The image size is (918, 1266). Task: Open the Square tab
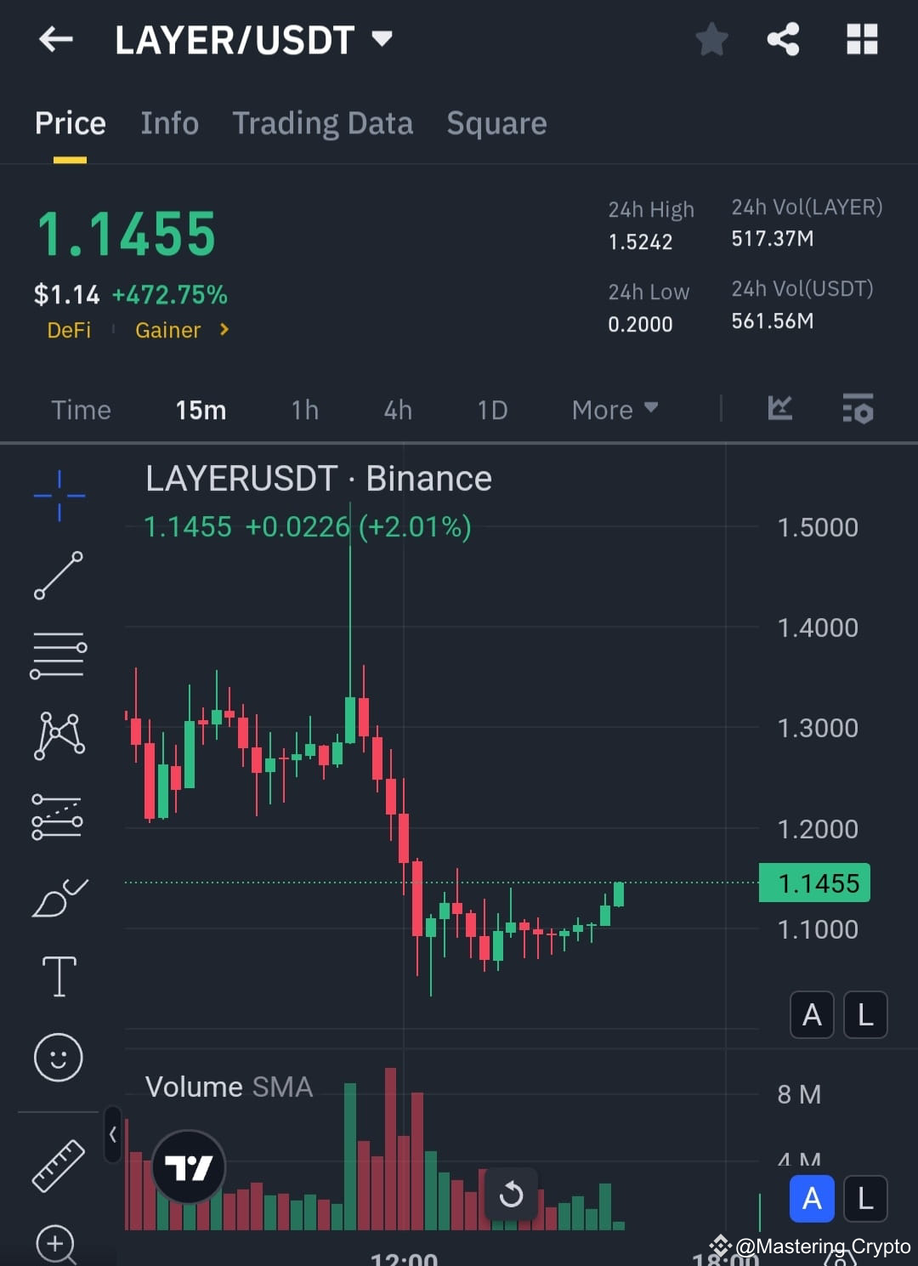tap(496, 123)
